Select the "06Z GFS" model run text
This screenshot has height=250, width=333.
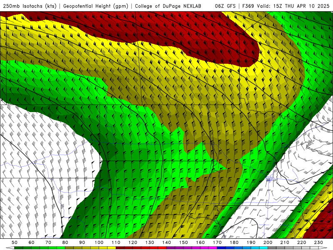225,6
